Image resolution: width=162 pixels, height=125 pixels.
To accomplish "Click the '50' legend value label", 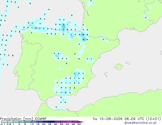I will pyautogui.click(x=79, y=124).
